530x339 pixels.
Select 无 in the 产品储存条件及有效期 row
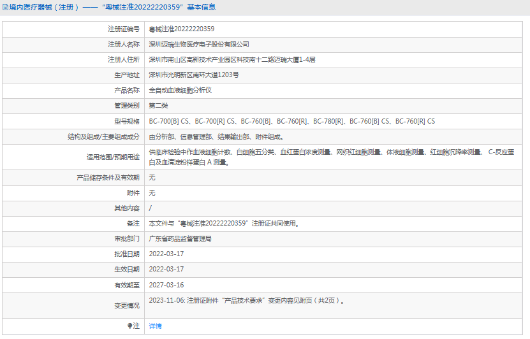(x=152, y=178)
